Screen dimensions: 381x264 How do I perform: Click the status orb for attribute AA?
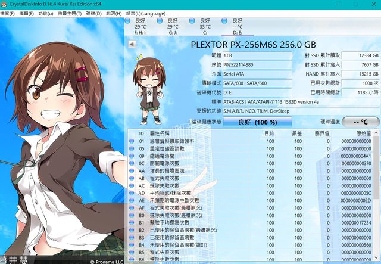click(x=132, y=171)
